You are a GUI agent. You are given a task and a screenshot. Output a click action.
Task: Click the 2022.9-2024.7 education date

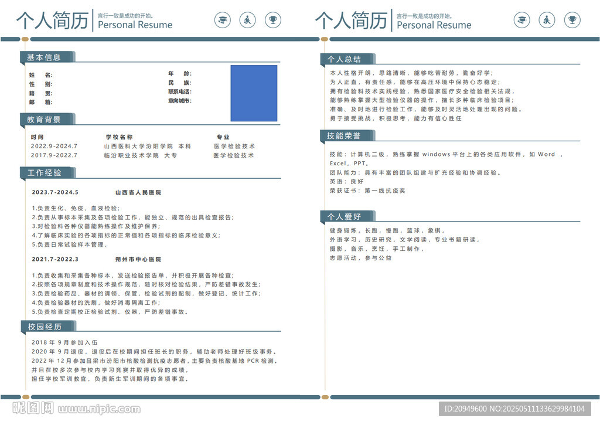coord(54,147)
